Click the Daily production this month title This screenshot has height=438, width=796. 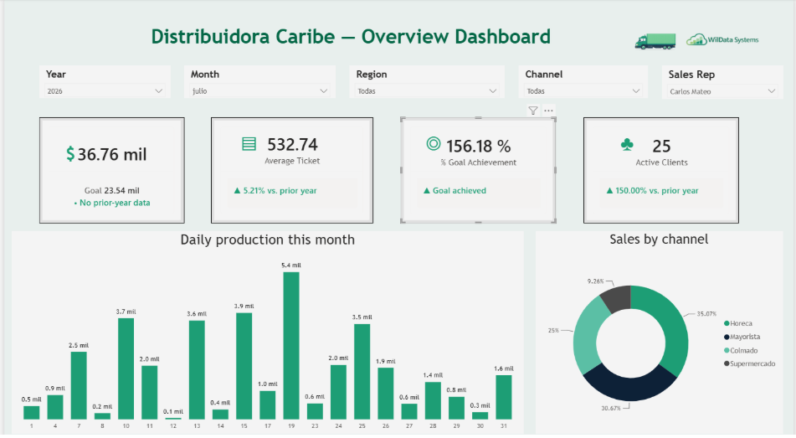[x=268, y=240]
